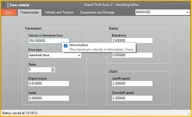192x117 pixels.
Task: Open the Suspension and Damage tab
Action: 97,12
